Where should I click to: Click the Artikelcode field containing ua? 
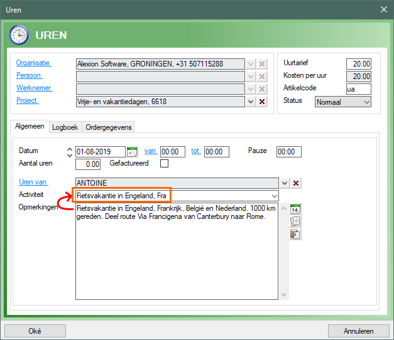click(359, 89)
